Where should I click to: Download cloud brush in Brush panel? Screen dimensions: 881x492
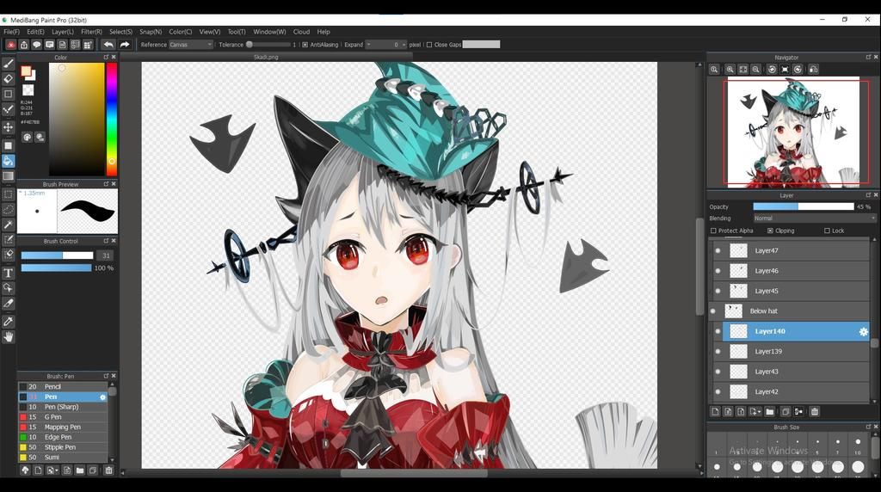[x=25, y=470]
